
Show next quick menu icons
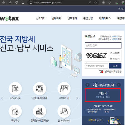coord(77,98)
